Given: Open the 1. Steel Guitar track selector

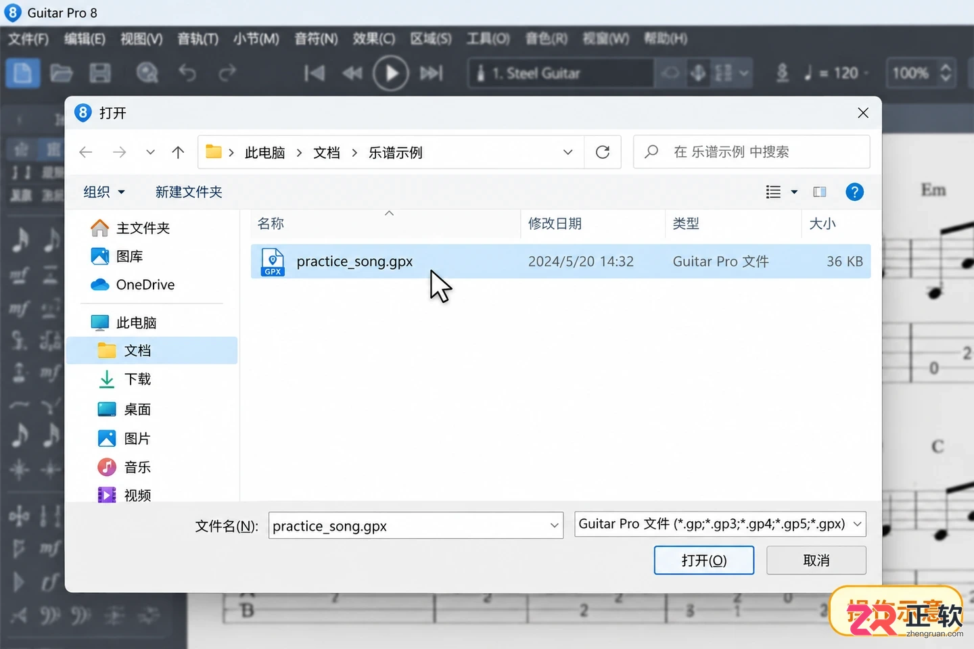Looking at the screenshot, I should pos(561,73).
